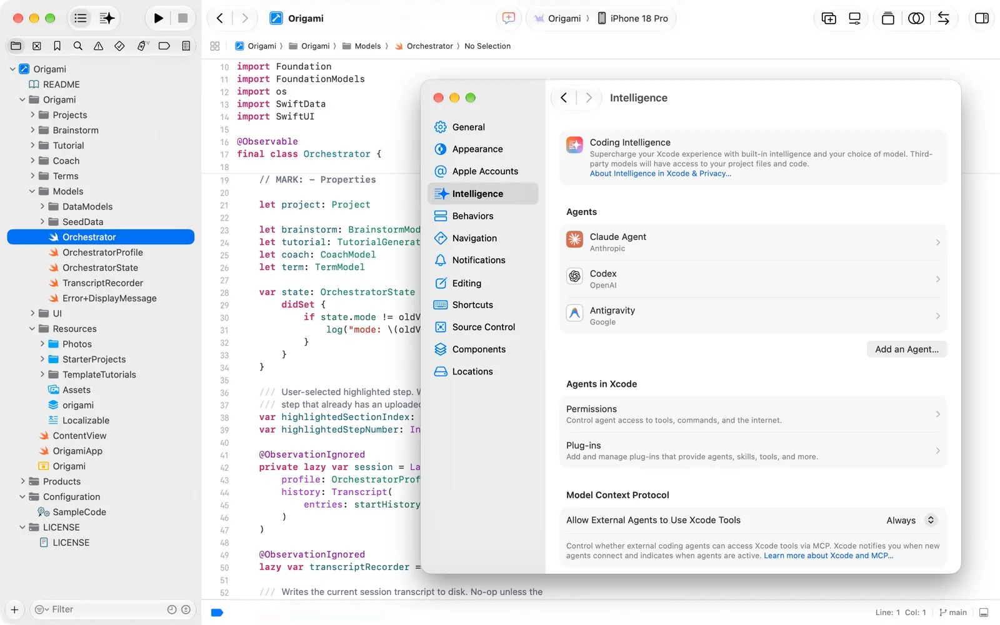Run the project with the Play button
The height and width of the screenshot is (625, 1000).
[159, 18]
